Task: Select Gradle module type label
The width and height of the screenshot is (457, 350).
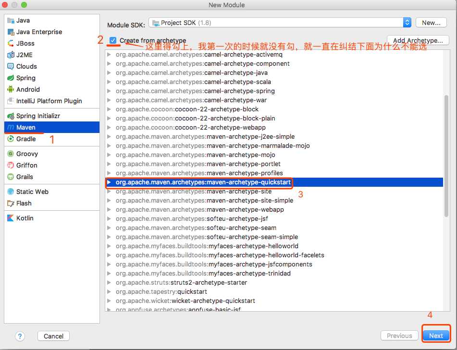Action: pos(26,139)
